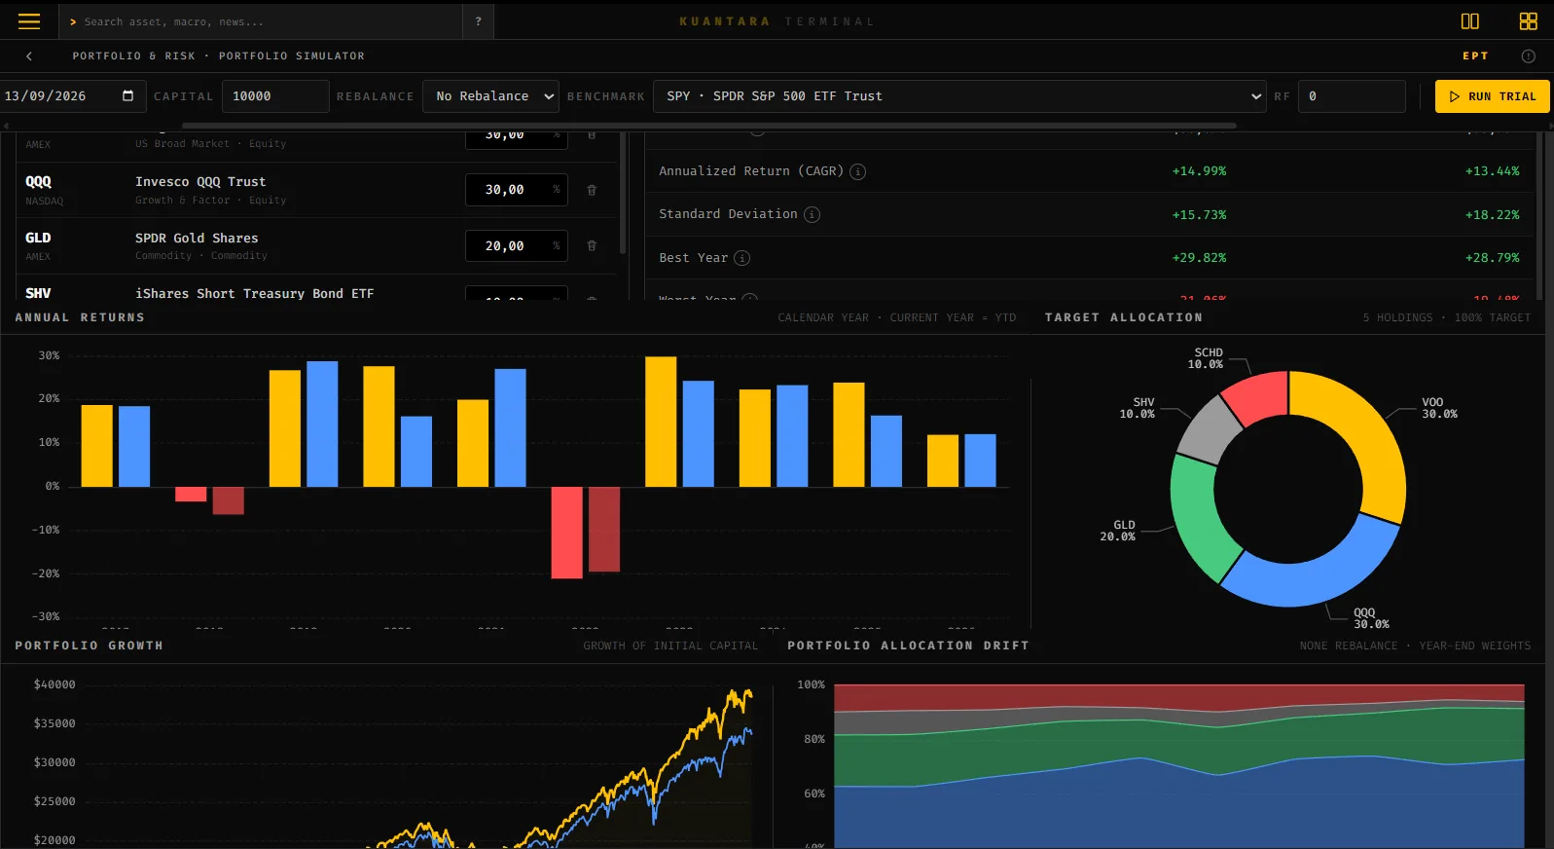Click the '5 HOLDINGS · 100% TARGET' caption
This screenshot has height=849, width=1554.
click(x=1447, y=317)
